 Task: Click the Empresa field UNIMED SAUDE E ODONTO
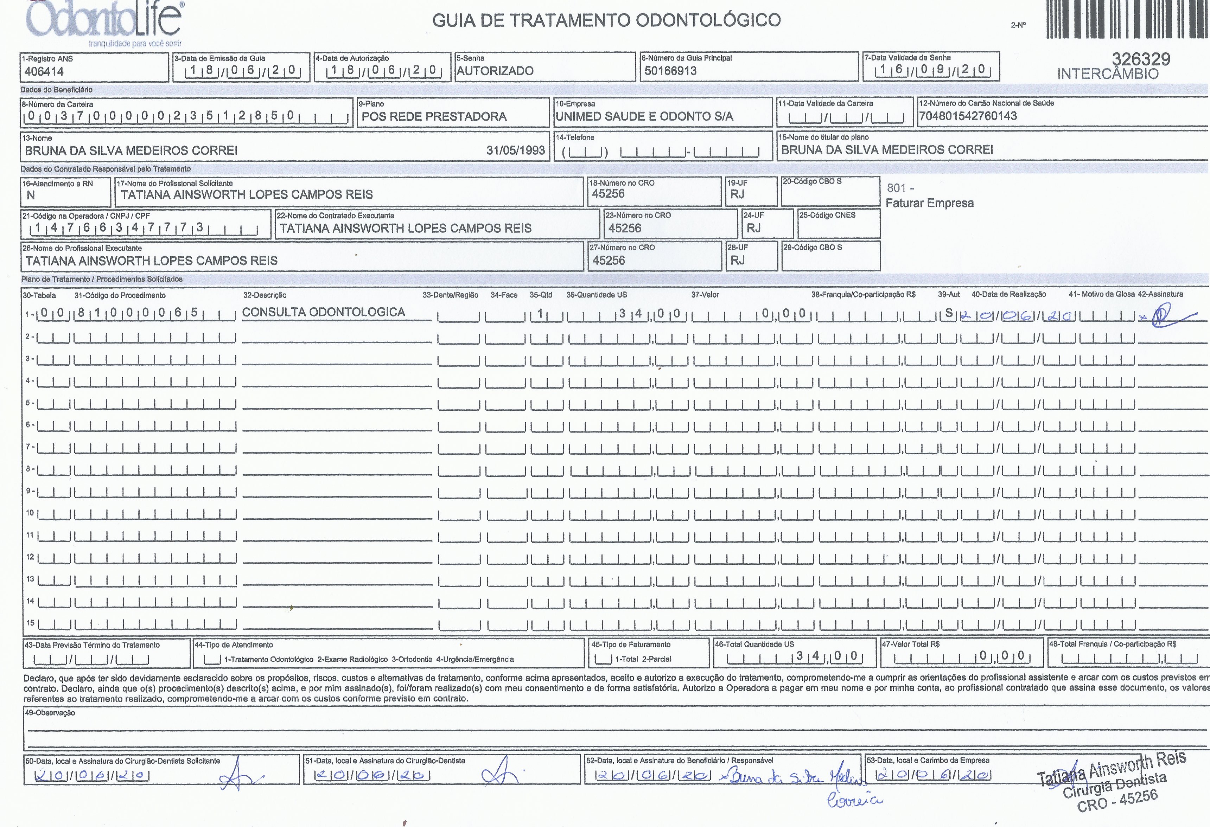644,117
